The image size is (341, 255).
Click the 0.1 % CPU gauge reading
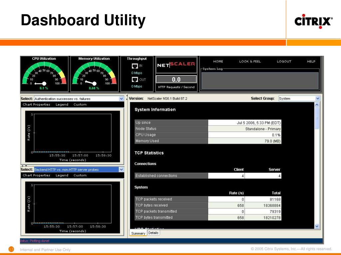tap(44, 88)
